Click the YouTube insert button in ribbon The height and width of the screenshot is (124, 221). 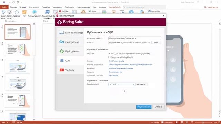pyautogui.click(x=64, y=11)
